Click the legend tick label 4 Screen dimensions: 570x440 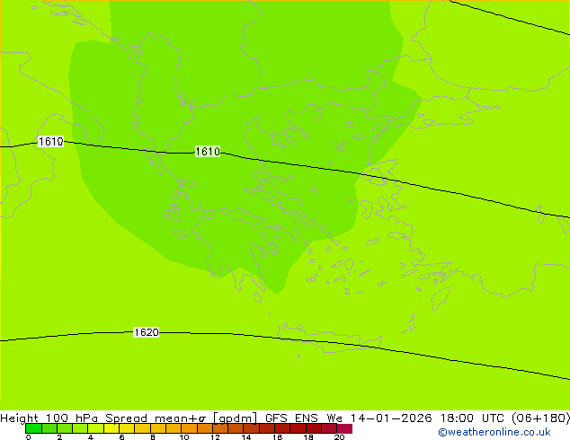[x=91, y=437]
